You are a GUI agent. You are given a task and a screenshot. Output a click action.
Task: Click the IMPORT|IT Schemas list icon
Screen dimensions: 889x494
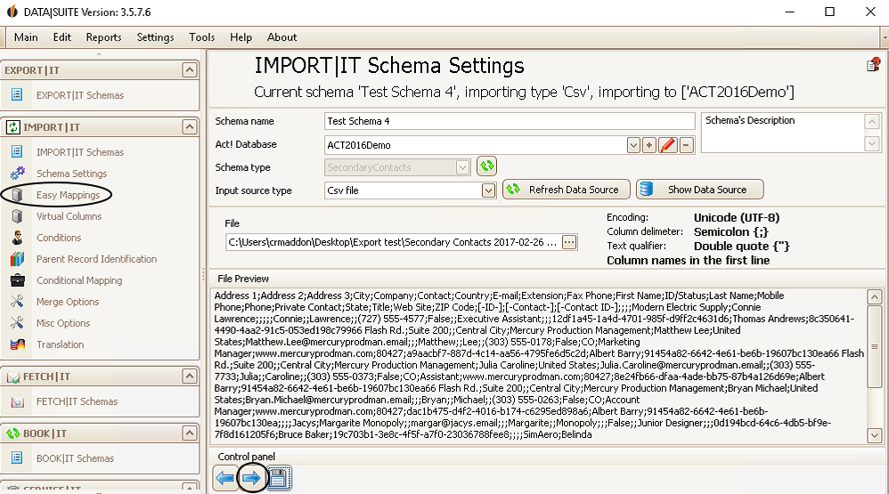pos(17,151)
